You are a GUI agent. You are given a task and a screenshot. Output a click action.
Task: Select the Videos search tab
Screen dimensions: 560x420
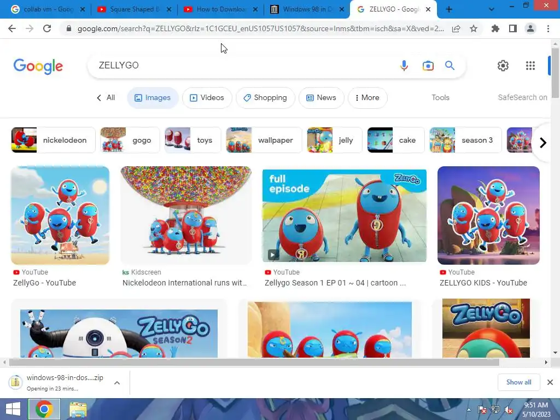[x=207, y=97]
